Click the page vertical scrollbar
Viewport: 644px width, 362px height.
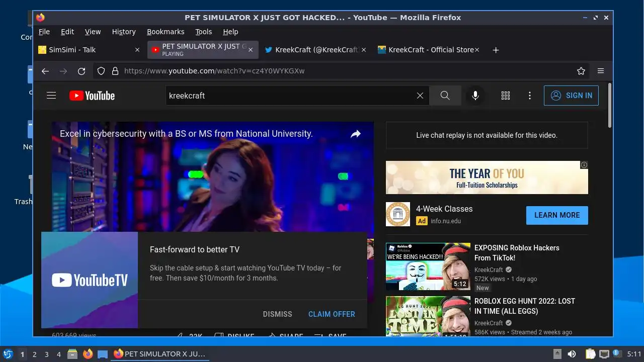point(610,106)
